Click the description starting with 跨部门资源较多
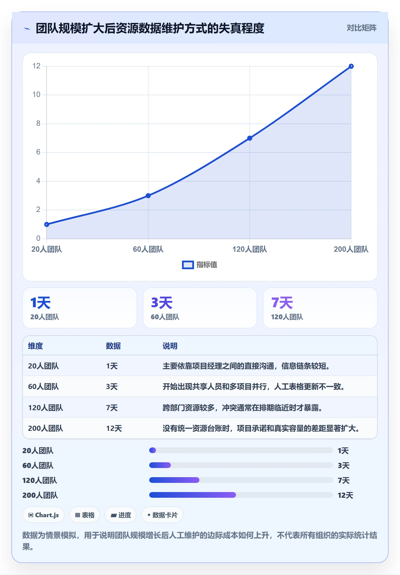Screen dimensions: 400x575 [243, 408]
